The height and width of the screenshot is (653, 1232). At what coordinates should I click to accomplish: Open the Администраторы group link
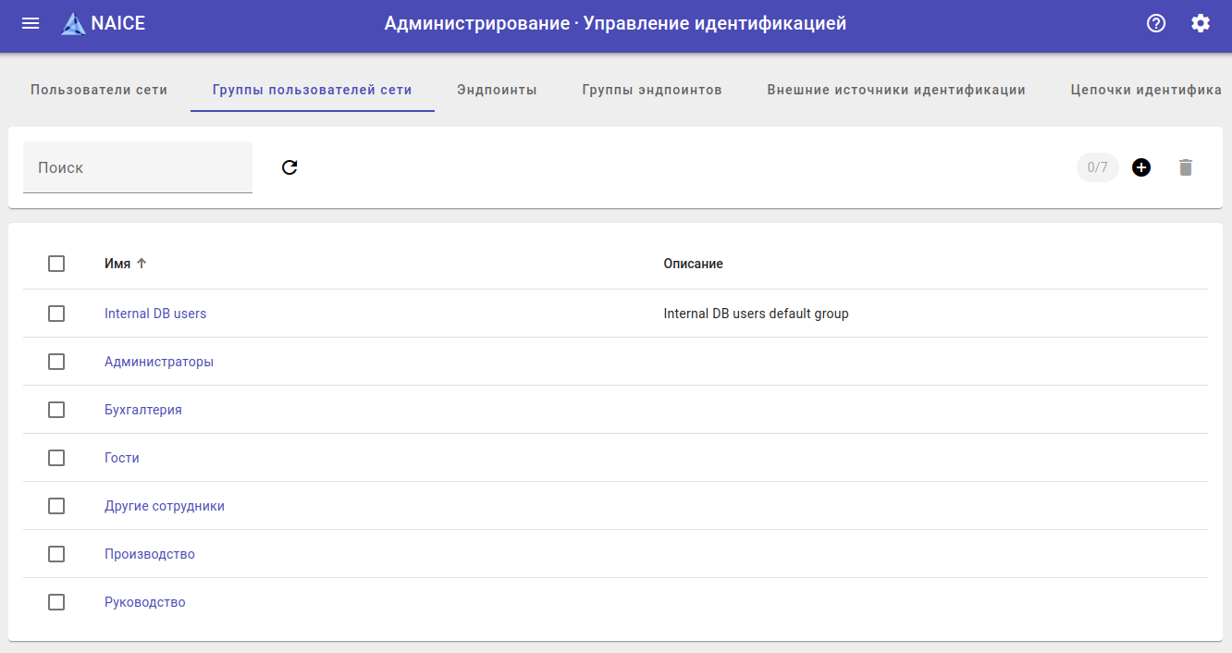coord(159,362)
